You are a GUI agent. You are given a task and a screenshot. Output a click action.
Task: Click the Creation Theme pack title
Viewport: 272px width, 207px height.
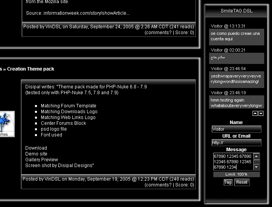(x=31, y=69)
